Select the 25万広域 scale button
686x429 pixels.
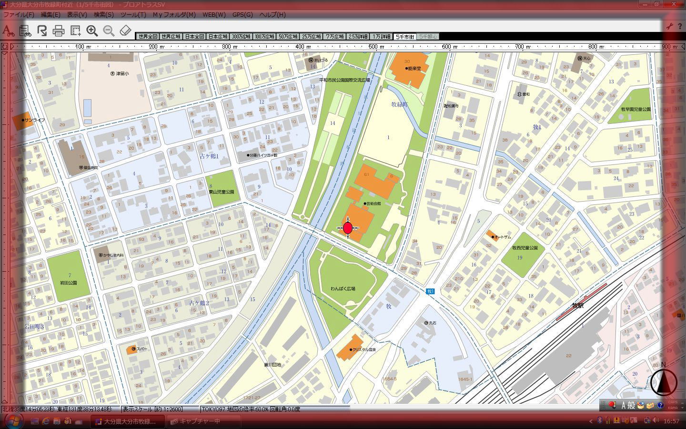tap(312, 37)
